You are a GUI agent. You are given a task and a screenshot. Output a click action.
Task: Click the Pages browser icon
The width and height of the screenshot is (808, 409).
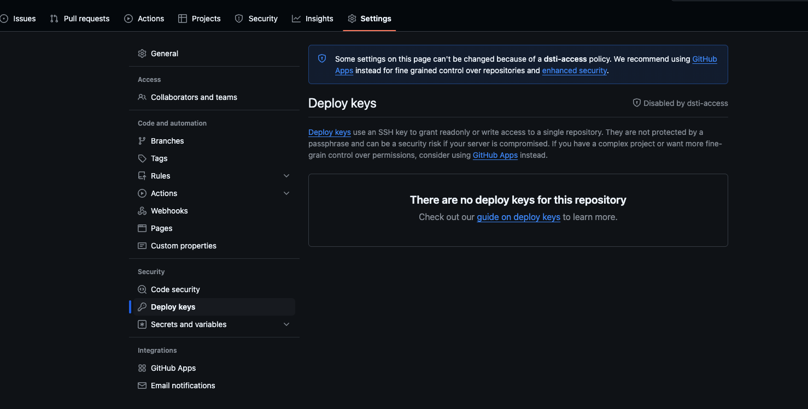pyautogui.click(x=142, y=228)
